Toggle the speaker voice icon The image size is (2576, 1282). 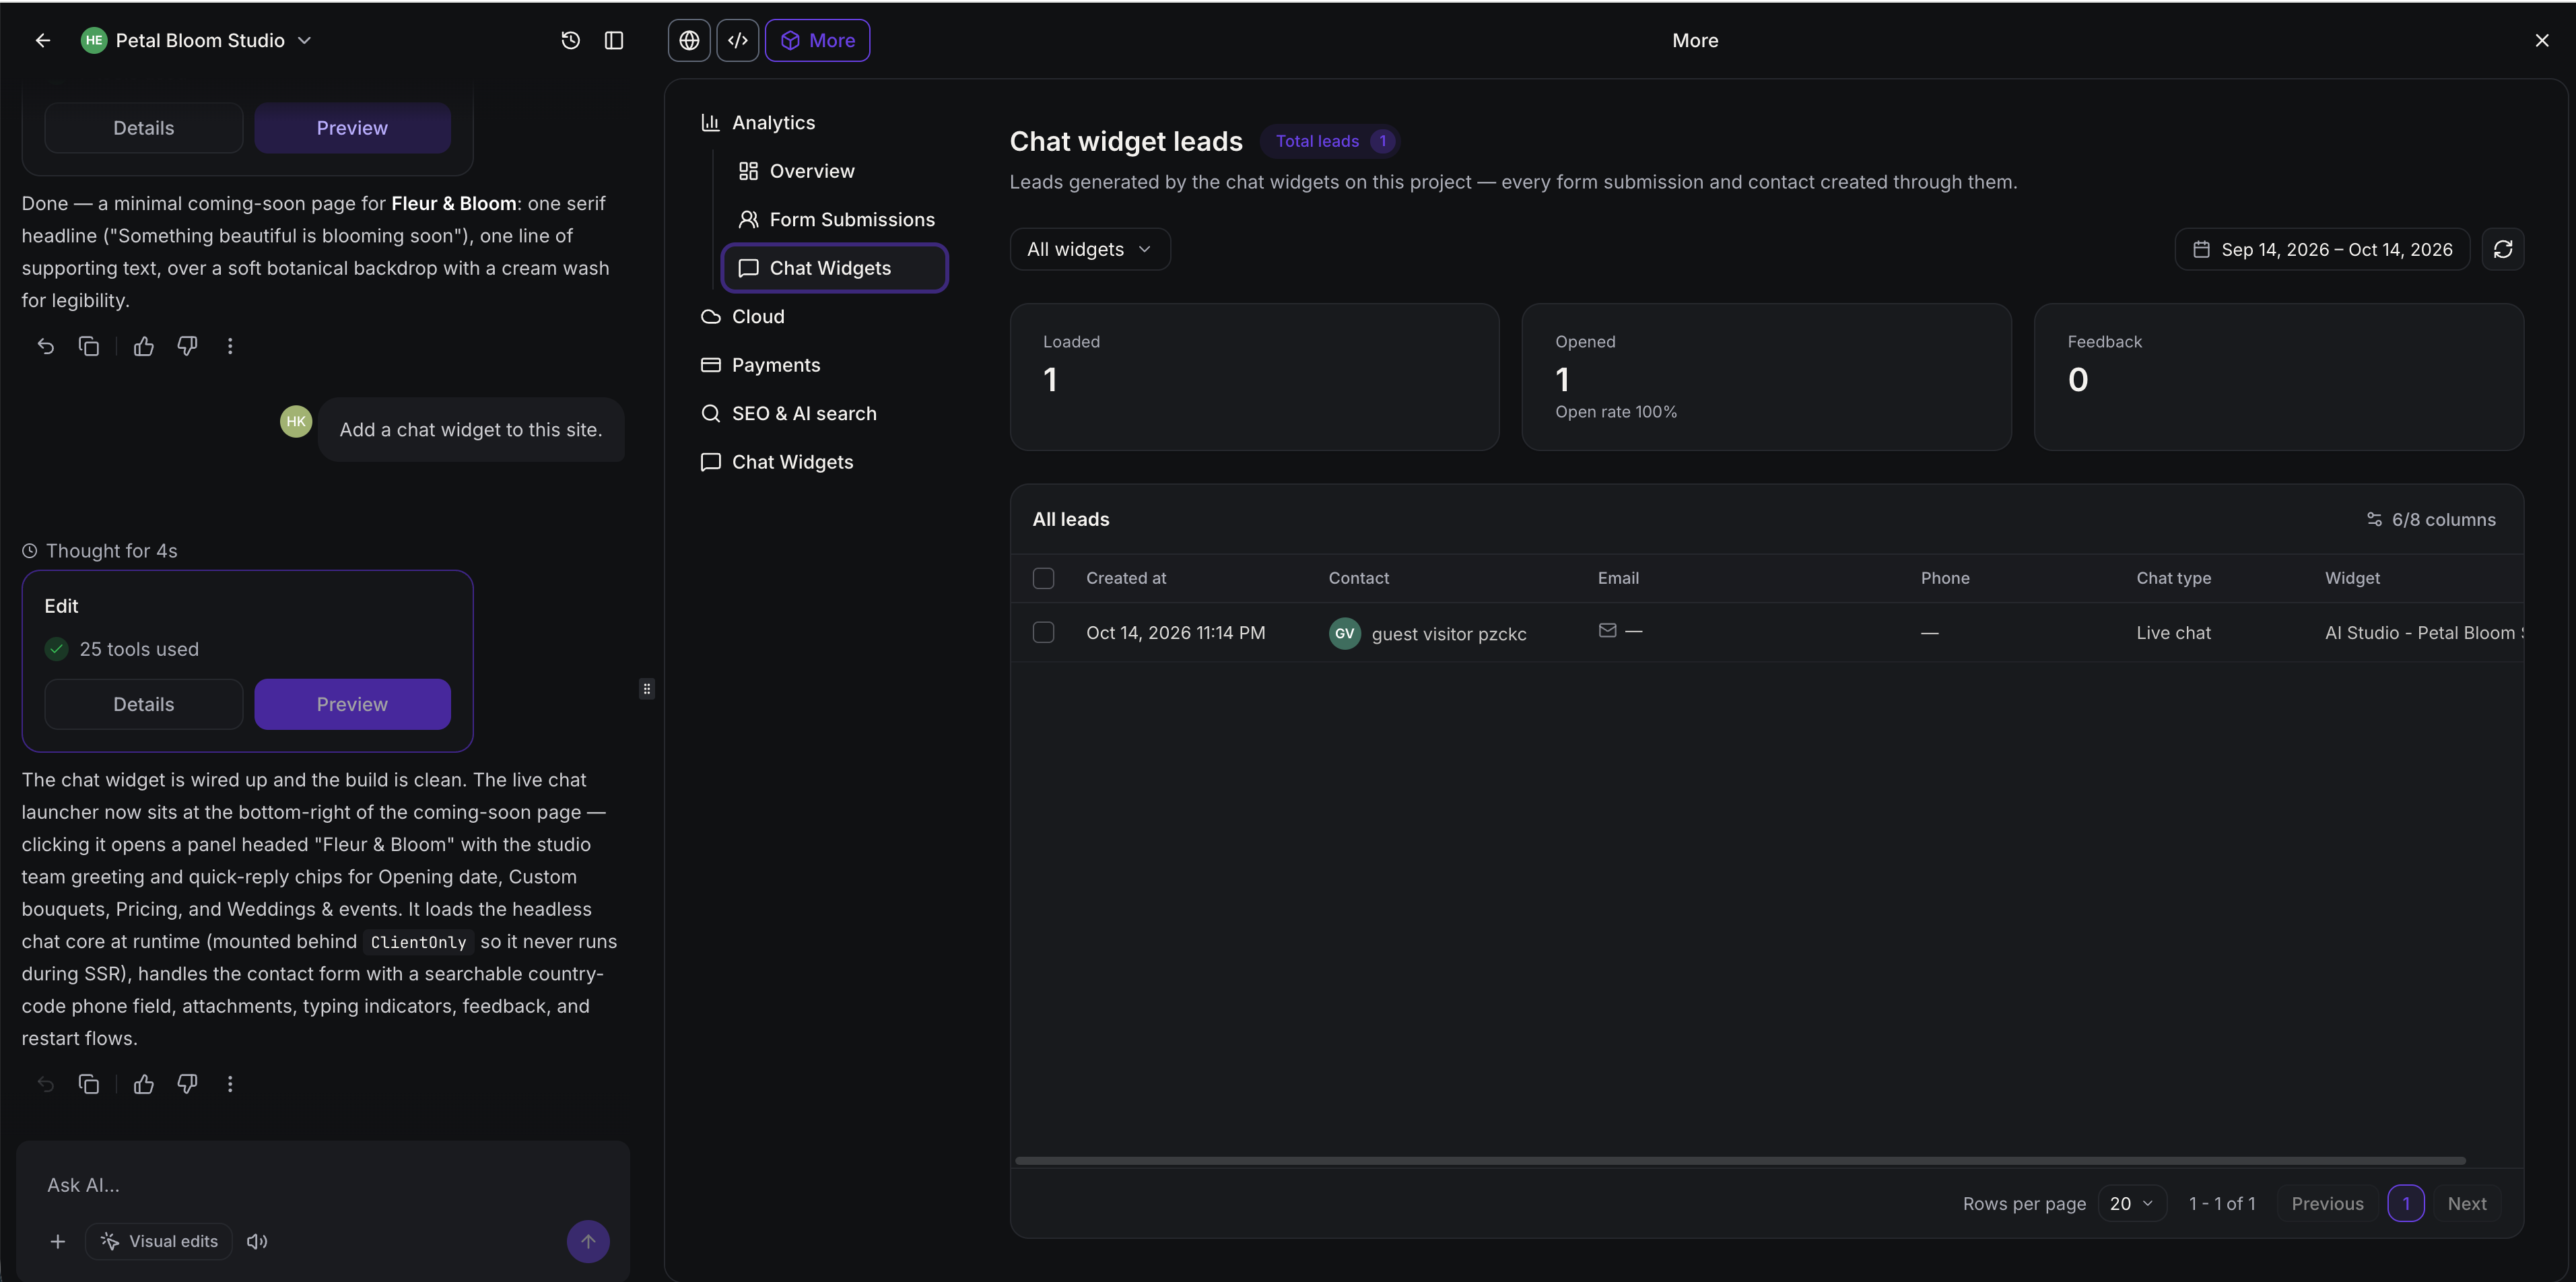coord(257,1241)
